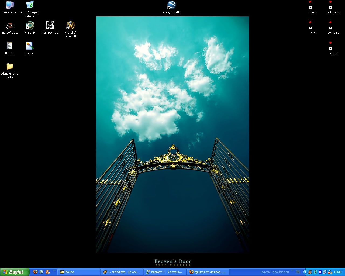
Task: Select the Yonja desktop shortcut
Action: tap(333, 48)
